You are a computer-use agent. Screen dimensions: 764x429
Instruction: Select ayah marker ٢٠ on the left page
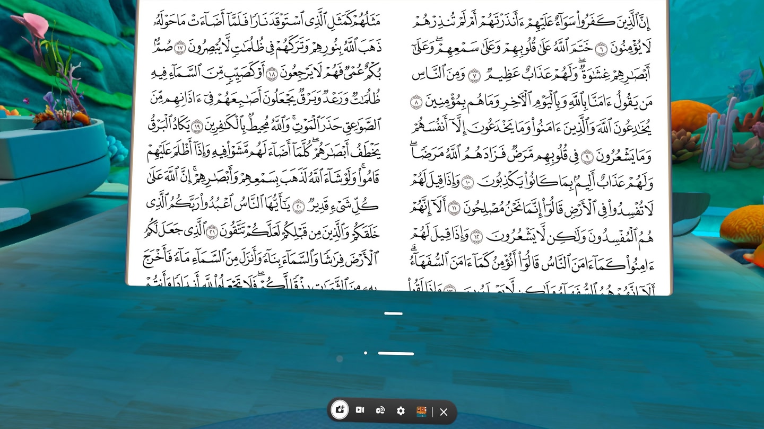click(299, 205)
